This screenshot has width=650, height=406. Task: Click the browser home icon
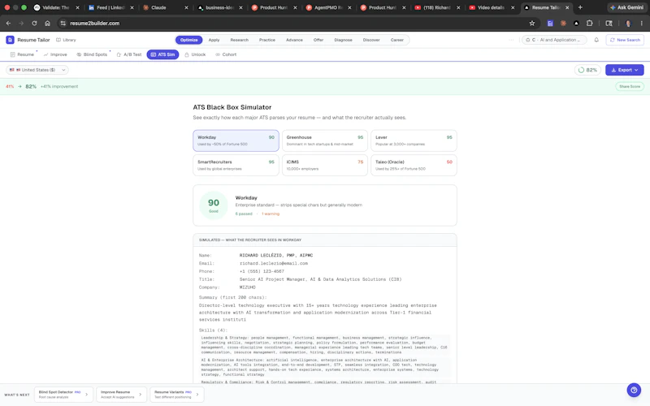[x=47, y=24]
